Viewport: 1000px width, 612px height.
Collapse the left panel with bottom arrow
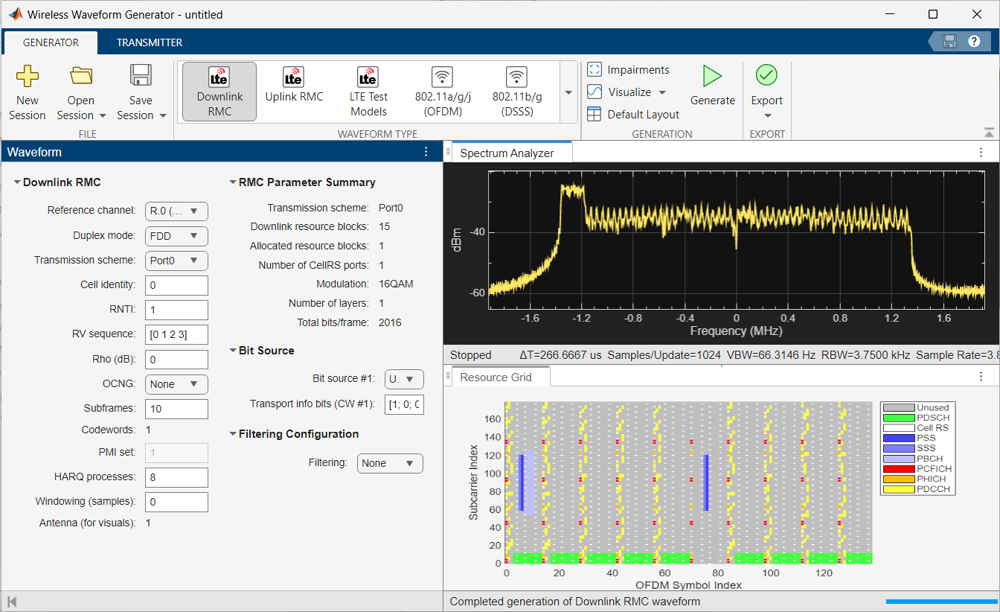(12, 602)
